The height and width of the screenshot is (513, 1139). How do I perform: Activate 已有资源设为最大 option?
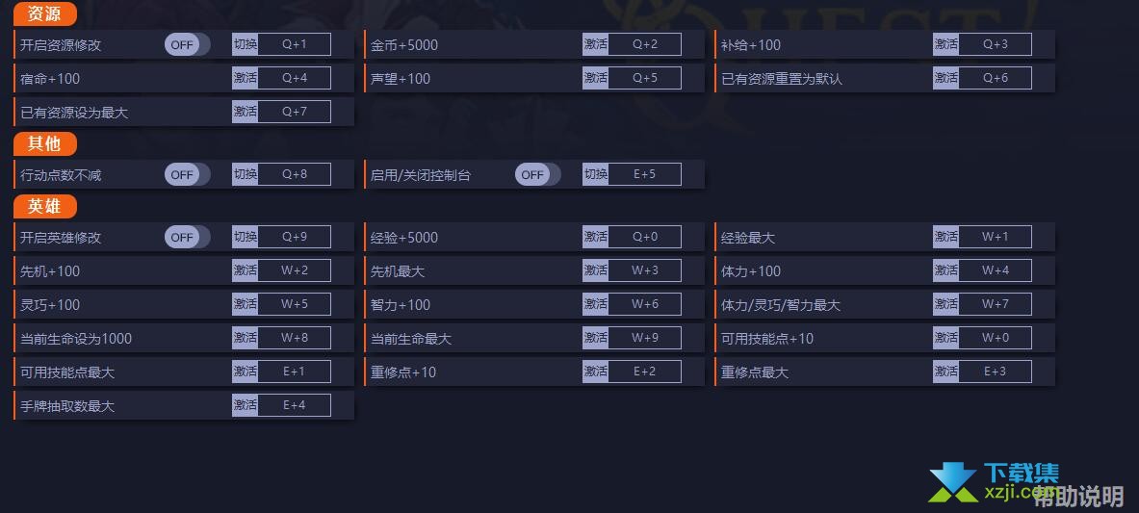coord(245,112)
